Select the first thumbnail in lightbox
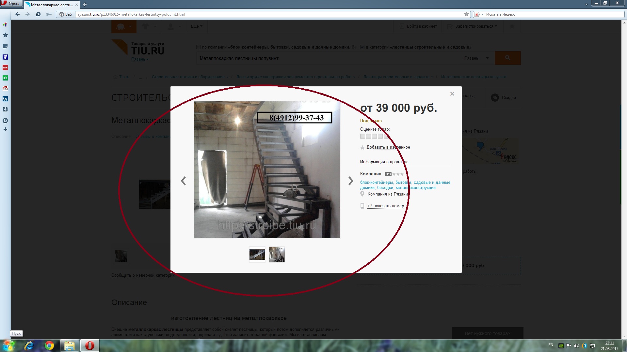Screen dimensions: 627x352 click(257, 255)
